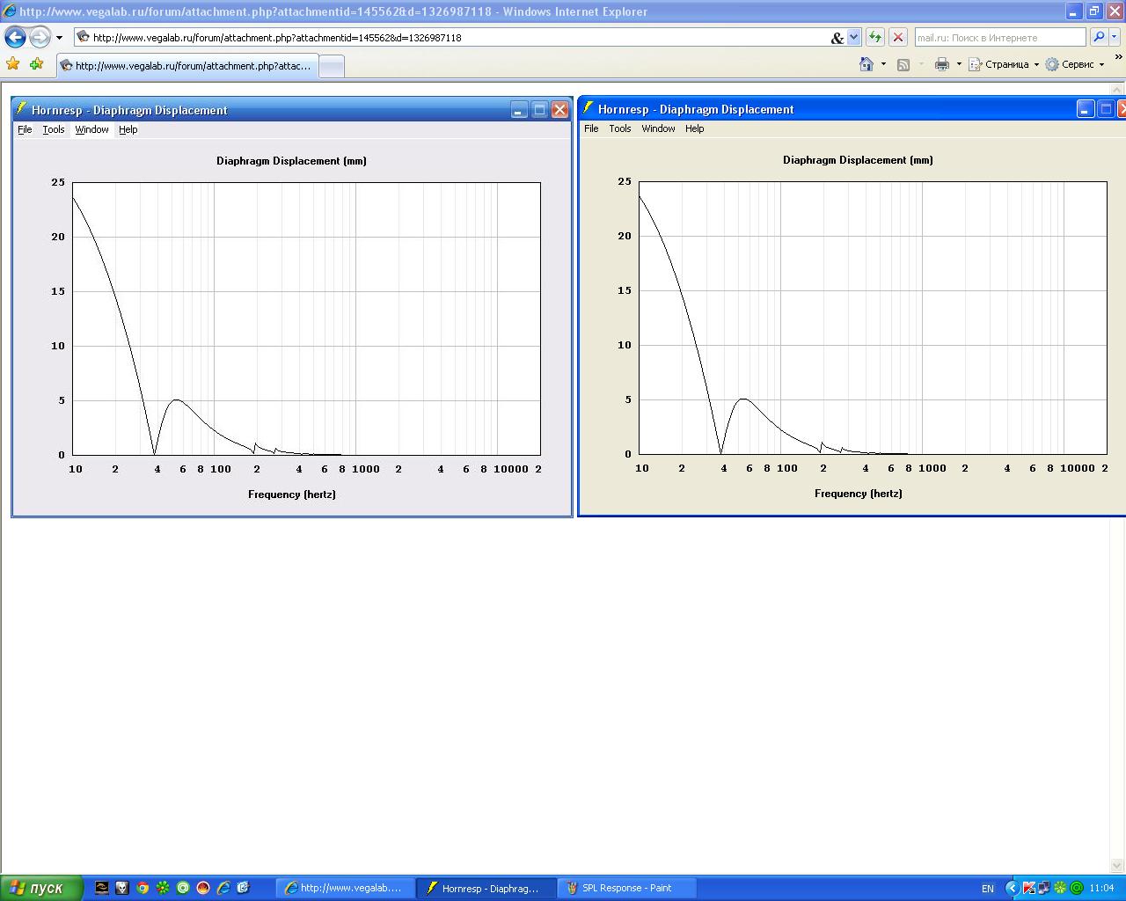The image size is (1126, 901).
Task: Click the browser Forward arrow button
Action: pyautogui.click(x=40, y=37)
